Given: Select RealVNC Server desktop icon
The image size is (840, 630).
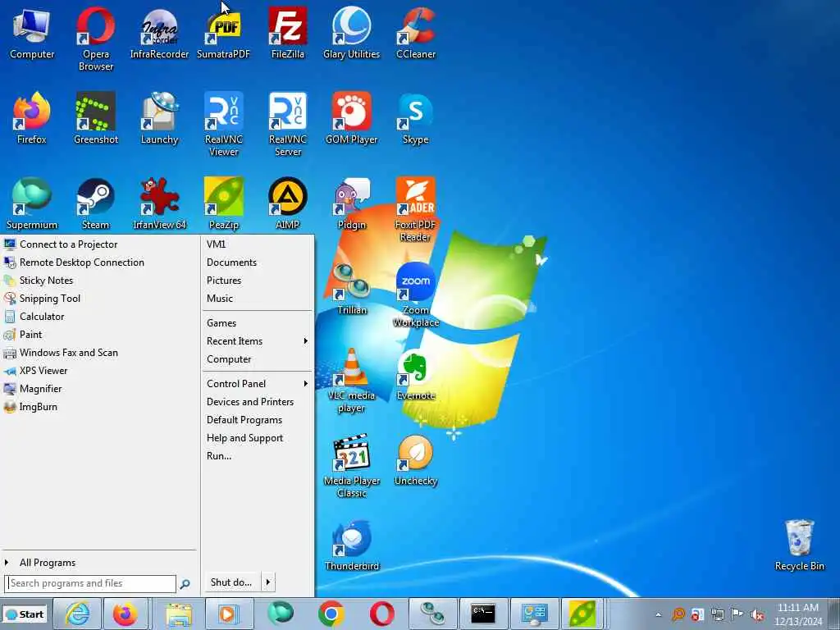Looking at the screenshot, I should click(x=288, y=123).
